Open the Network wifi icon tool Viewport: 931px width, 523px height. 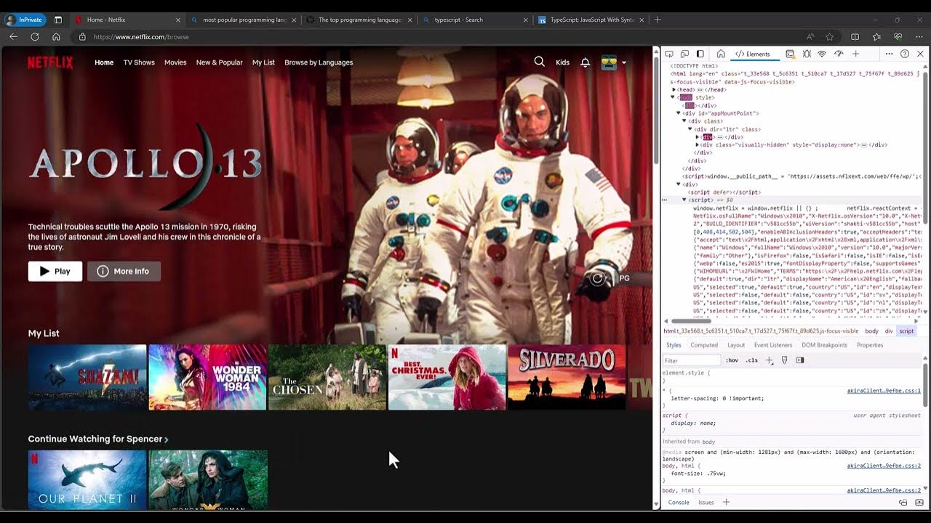coord(822,54)
